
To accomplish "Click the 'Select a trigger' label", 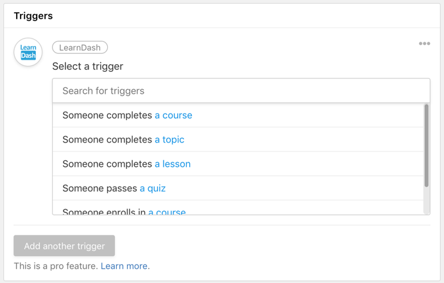I will point(88,66).
